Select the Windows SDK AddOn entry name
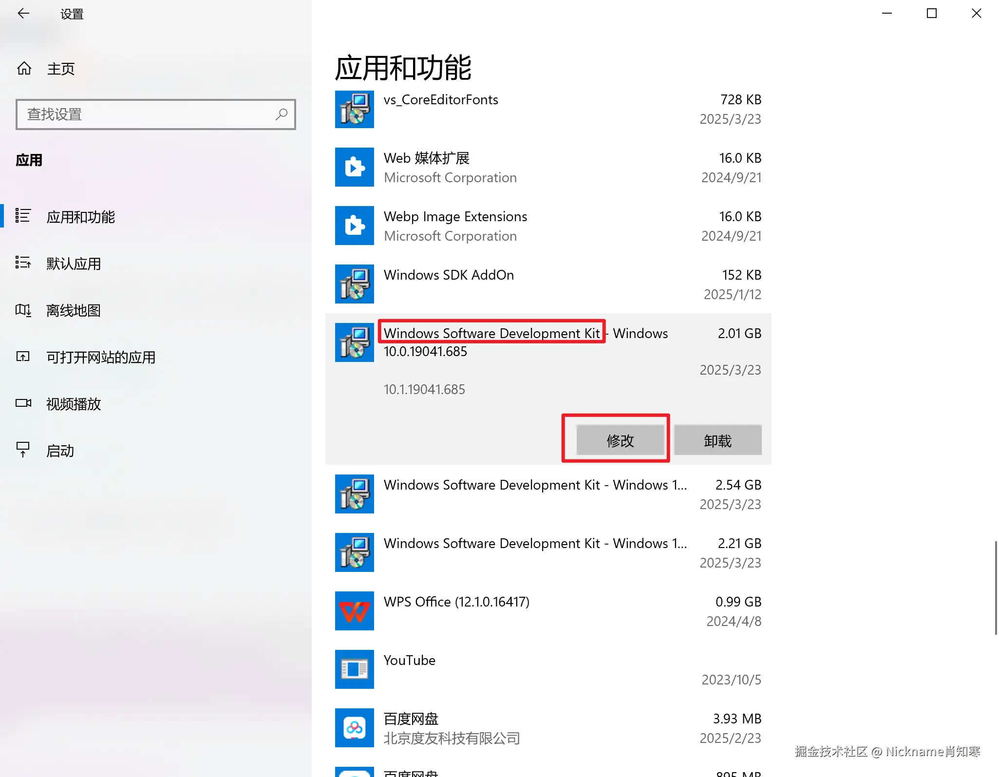The width and height of the screenshot is (999, 777). coord(449,275)
